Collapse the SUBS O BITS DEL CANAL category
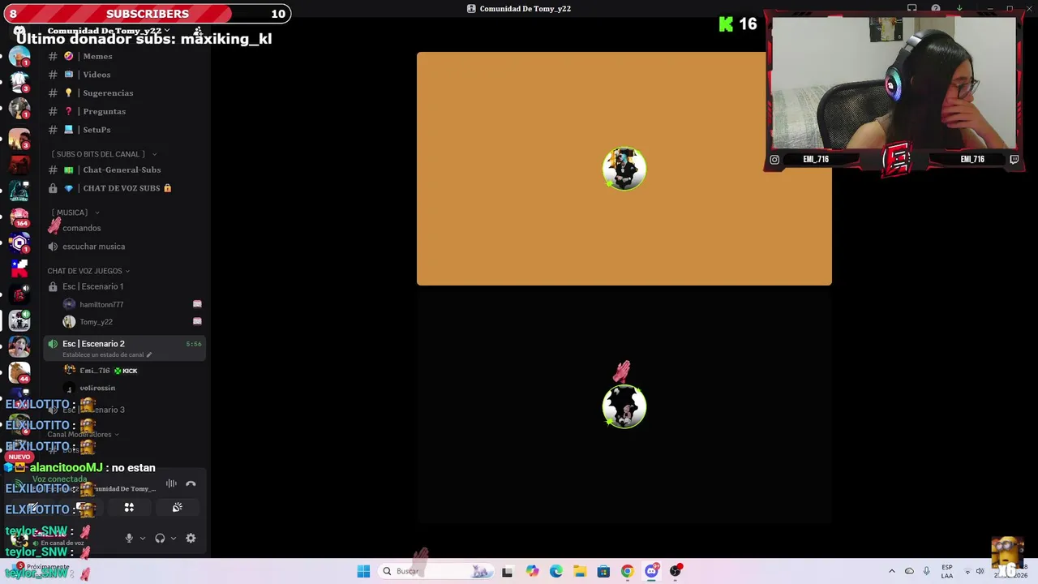The image size is (1038, 584). (x=104, y=154)
